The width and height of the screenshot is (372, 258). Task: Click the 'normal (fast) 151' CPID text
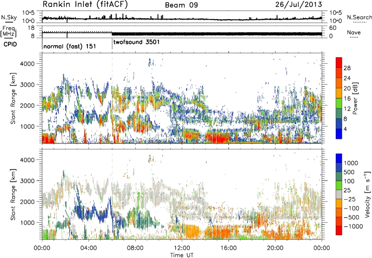click(x=70, y=46)
